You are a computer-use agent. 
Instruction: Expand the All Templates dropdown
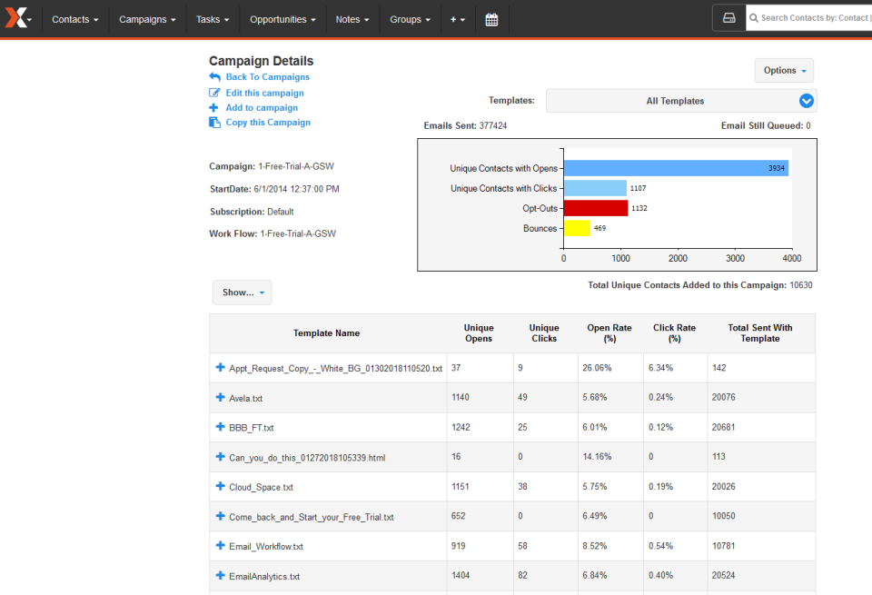806,101
